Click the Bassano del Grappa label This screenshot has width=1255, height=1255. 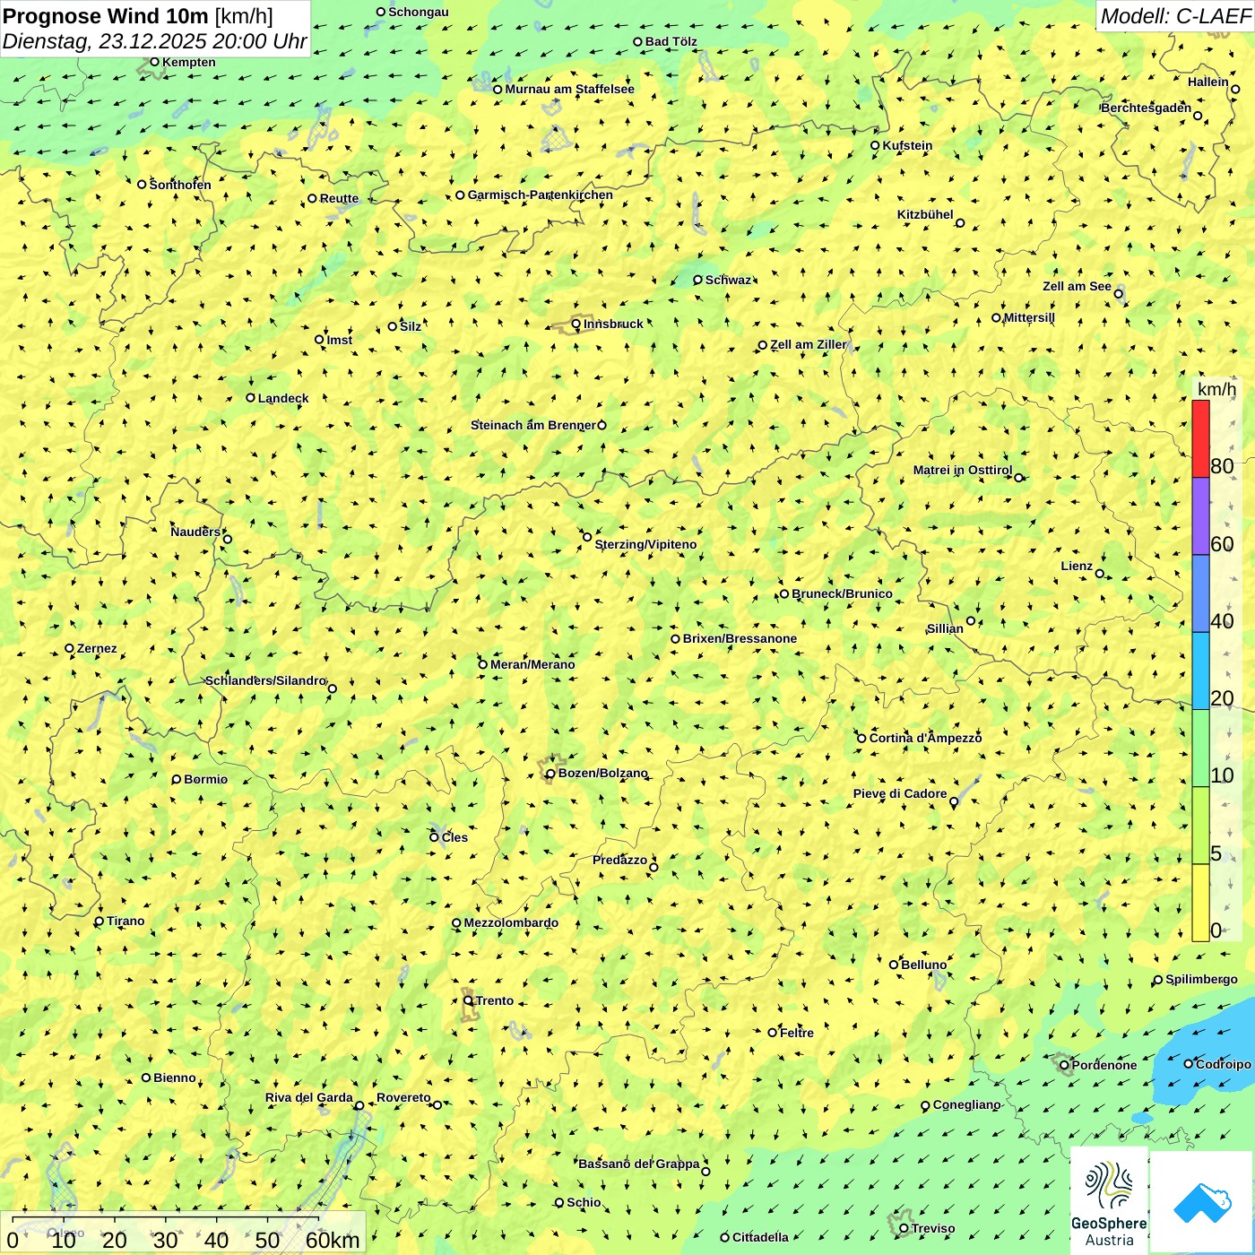click(x=639, y=1164)
